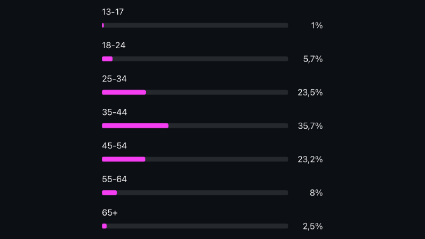The height and width of the screenshot is (239, 425).
Task: Select the pink bar for 25-34
Action: (x=124, y=92)
